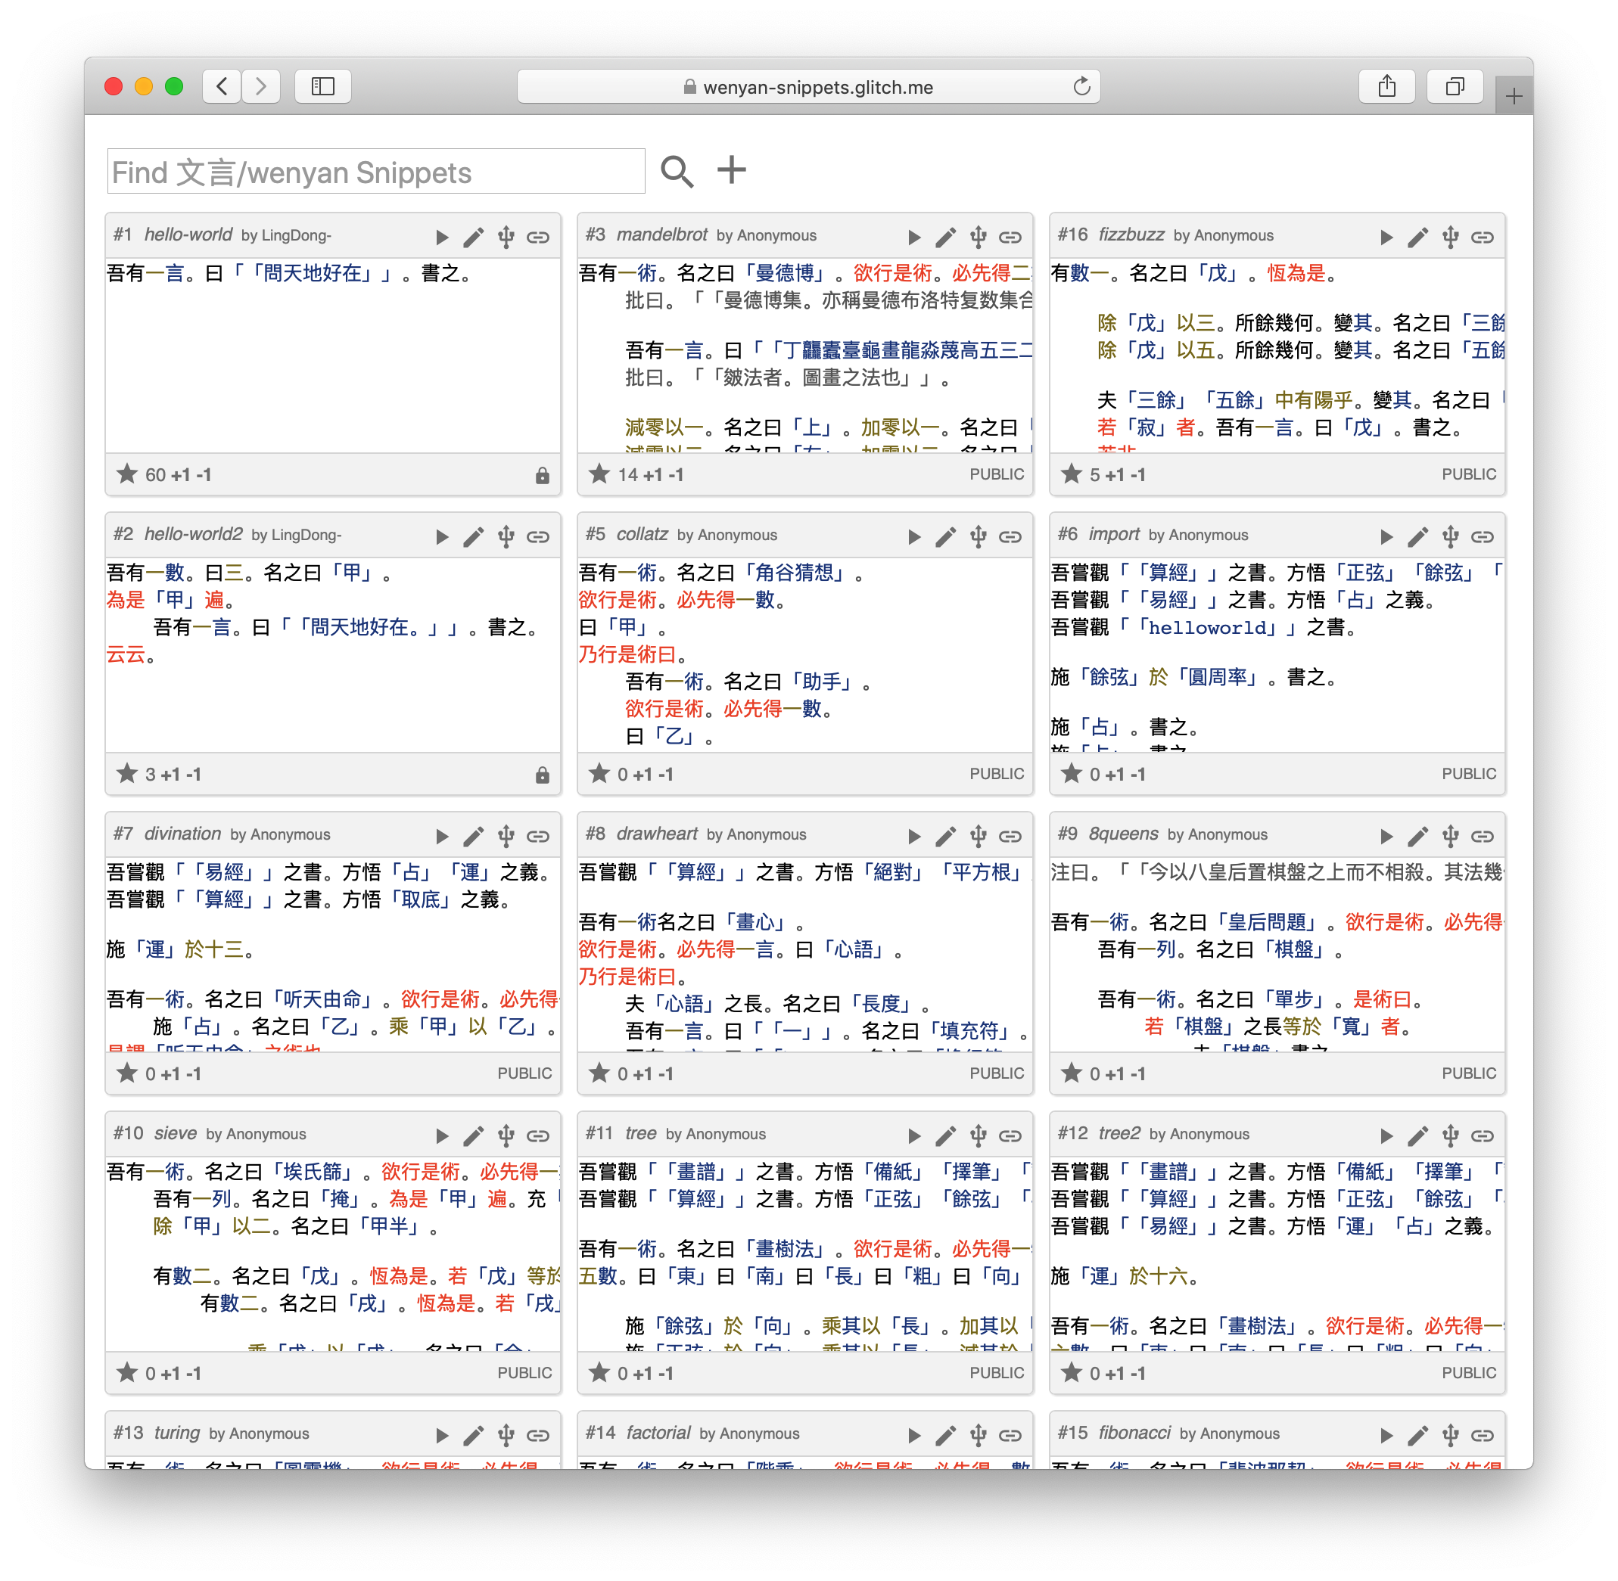The image size is (1618, 1581).
Task: Copy link of tree snippet
Action: [1010, 1136]
